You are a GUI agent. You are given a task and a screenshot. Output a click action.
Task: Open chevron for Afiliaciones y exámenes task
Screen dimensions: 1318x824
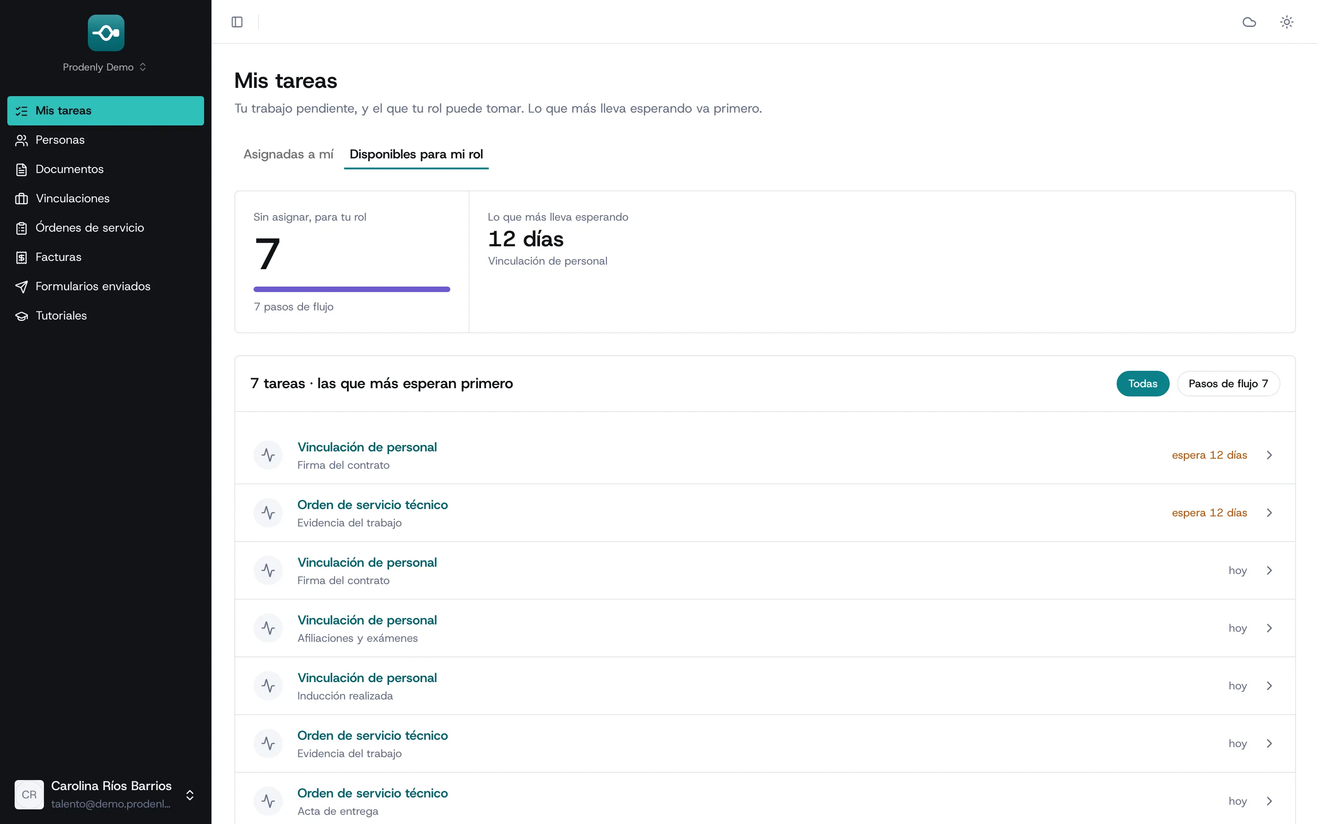pyautogui.click(x=1269, y=628)
